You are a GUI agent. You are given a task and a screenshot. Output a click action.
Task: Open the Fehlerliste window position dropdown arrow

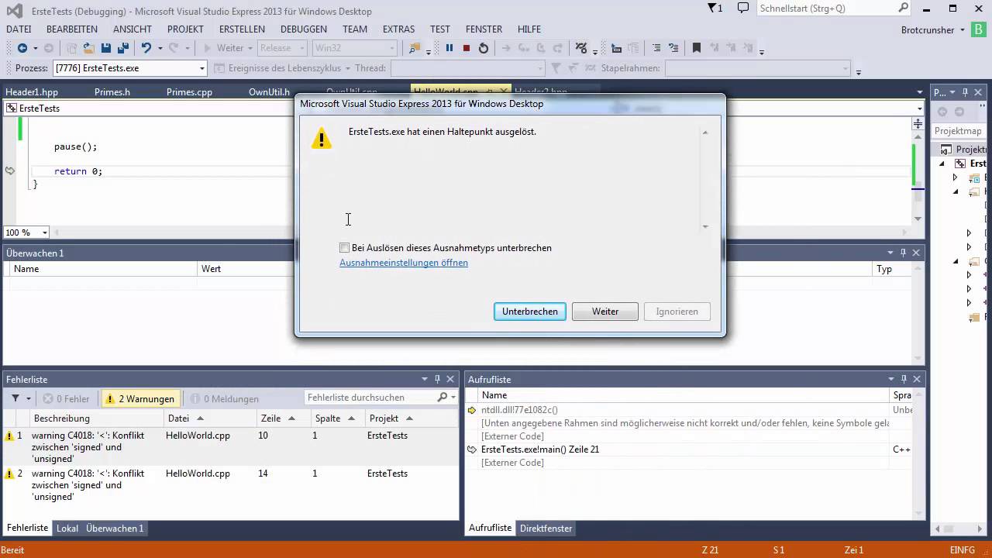pos(425,379)
